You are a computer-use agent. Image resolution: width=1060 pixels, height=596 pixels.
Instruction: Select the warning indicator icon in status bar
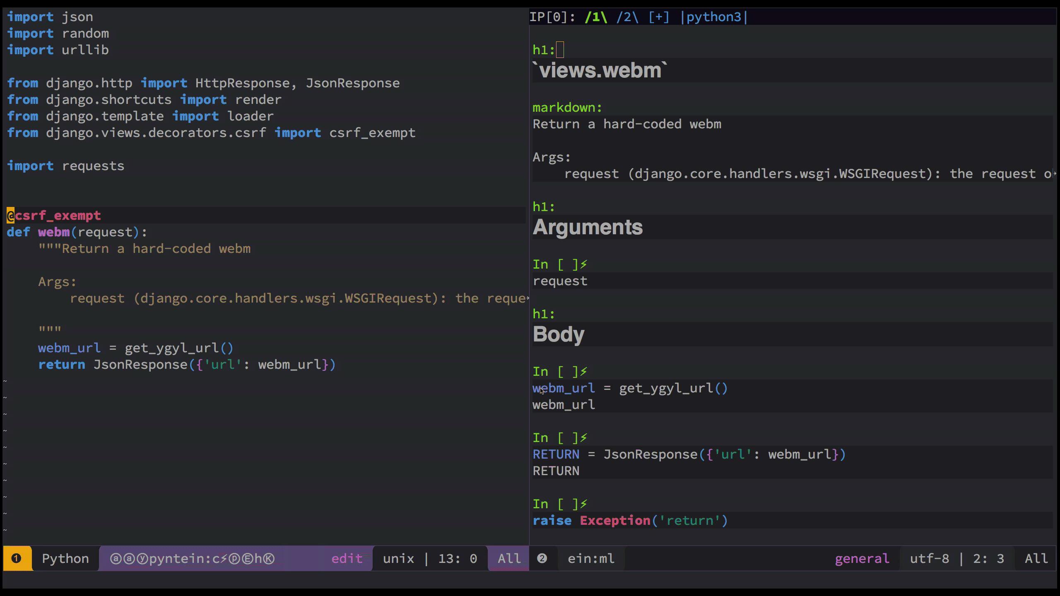(x=15, y=558)
